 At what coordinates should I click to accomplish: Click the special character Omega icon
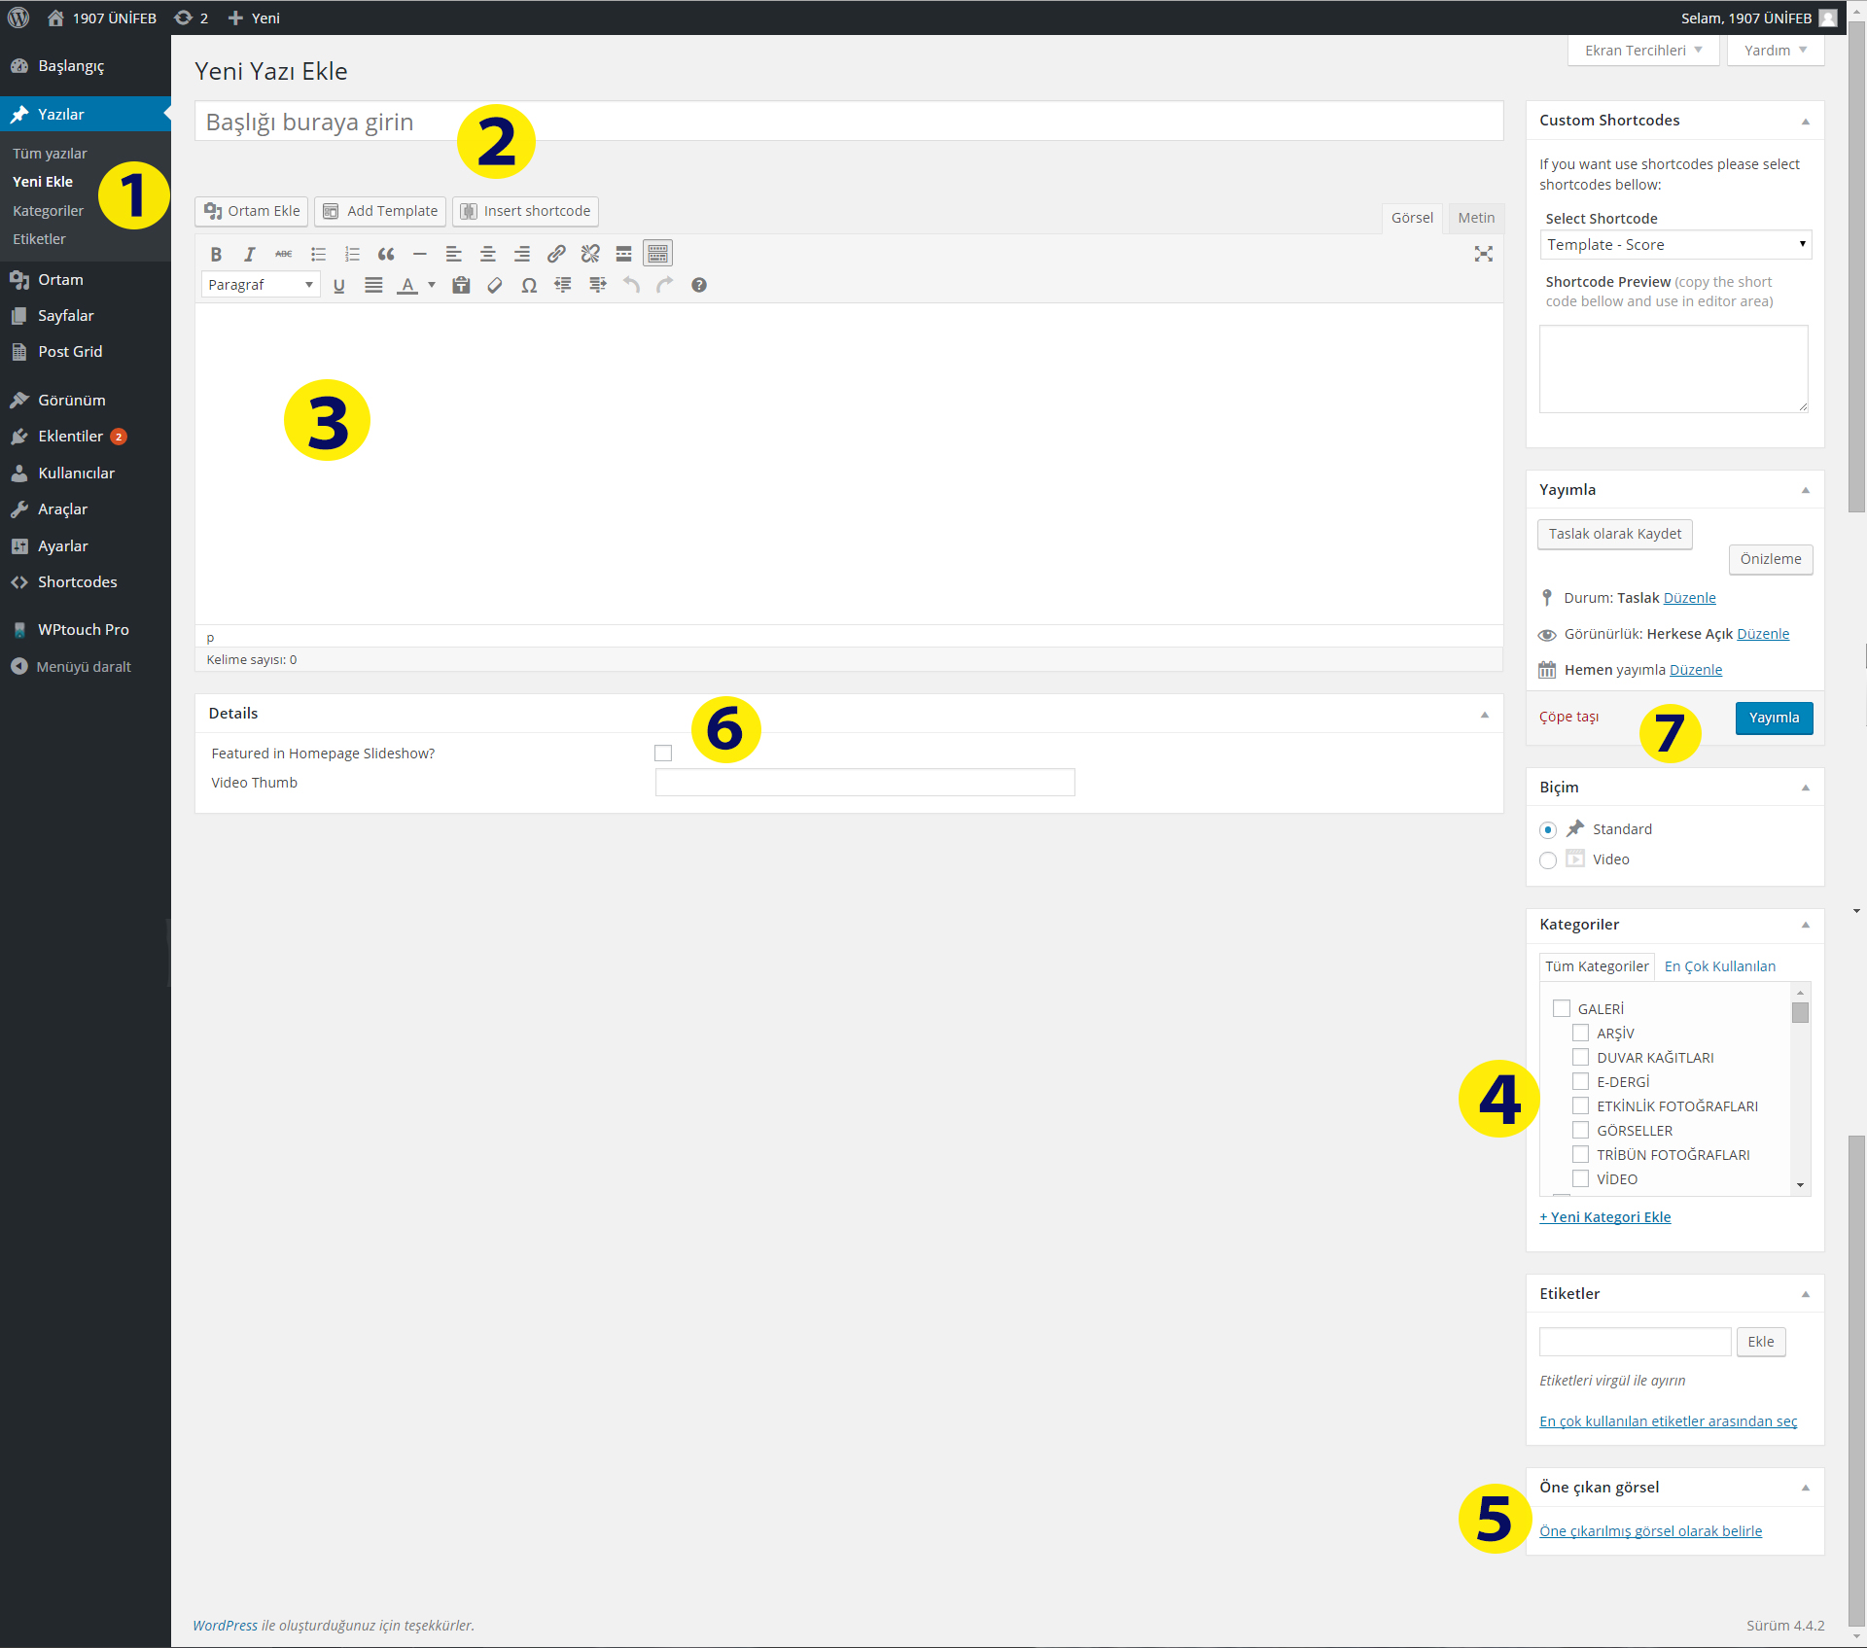pyautogui.click(x=529, y=285)
